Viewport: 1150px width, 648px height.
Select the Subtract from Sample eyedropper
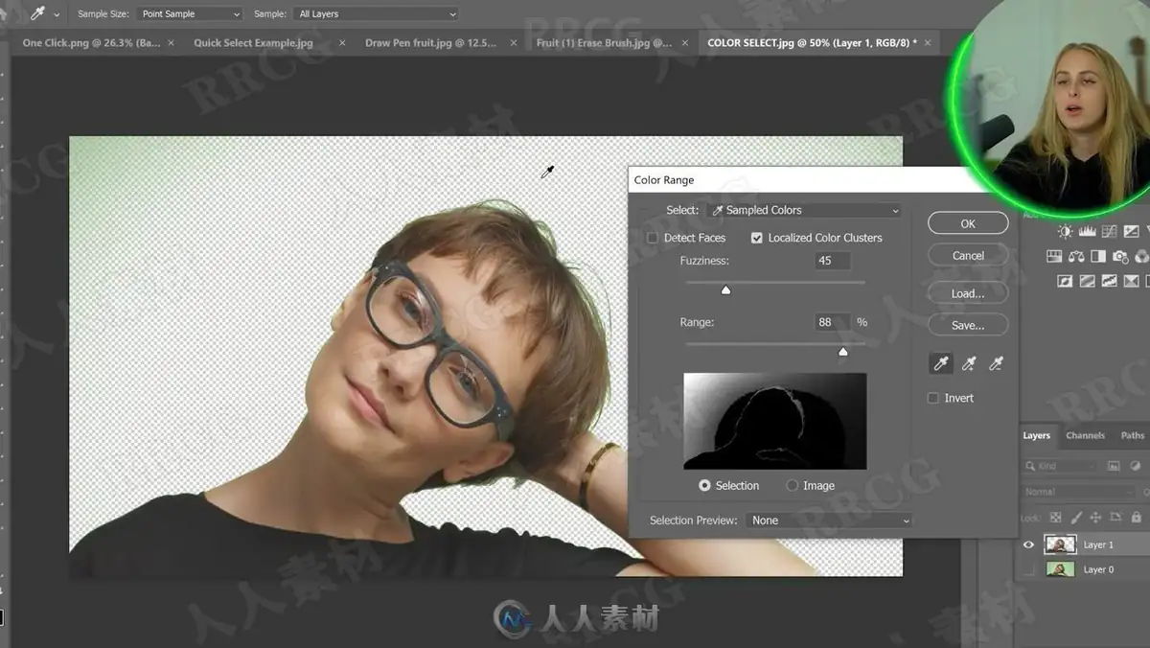coord(997,363)
